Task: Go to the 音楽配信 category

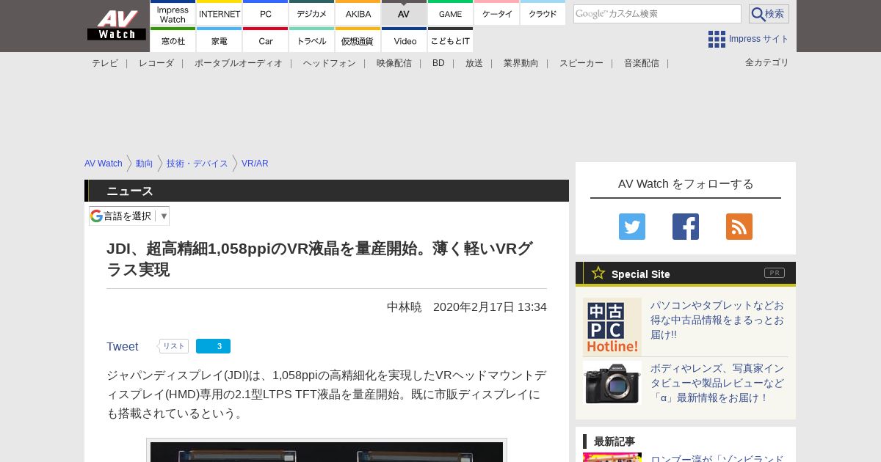Action: 642,63
